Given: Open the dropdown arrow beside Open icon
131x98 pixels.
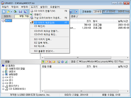Looking at the screenshot, I should tap(11, 12).
